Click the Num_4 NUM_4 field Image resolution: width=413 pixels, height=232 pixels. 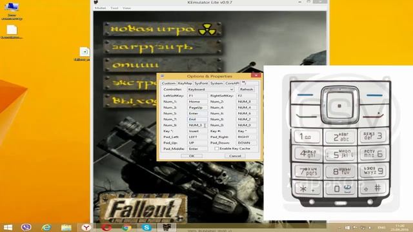click(x=247, y=108)
